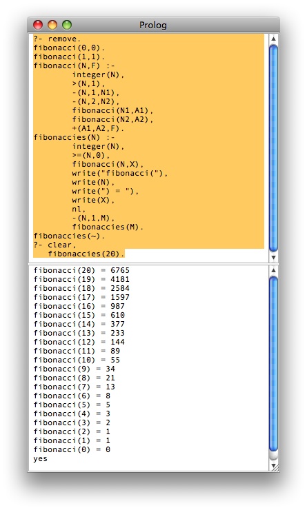This screenshot has height=510, width=307.
Task: Click the upper pane scroll up arrow
Action: [273, 39]
